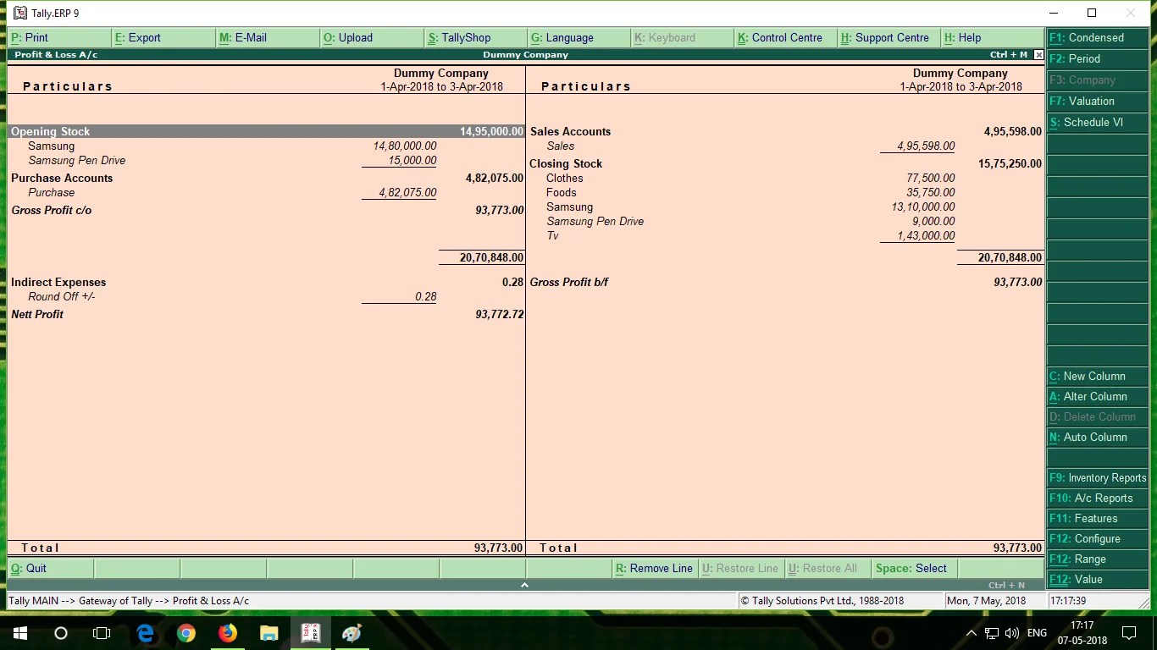Select the Opening Stock row

[266, 132]
